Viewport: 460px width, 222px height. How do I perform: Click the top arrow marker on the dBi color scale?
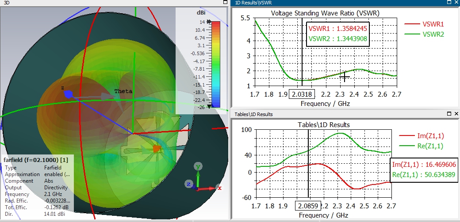tap(209, 22)
